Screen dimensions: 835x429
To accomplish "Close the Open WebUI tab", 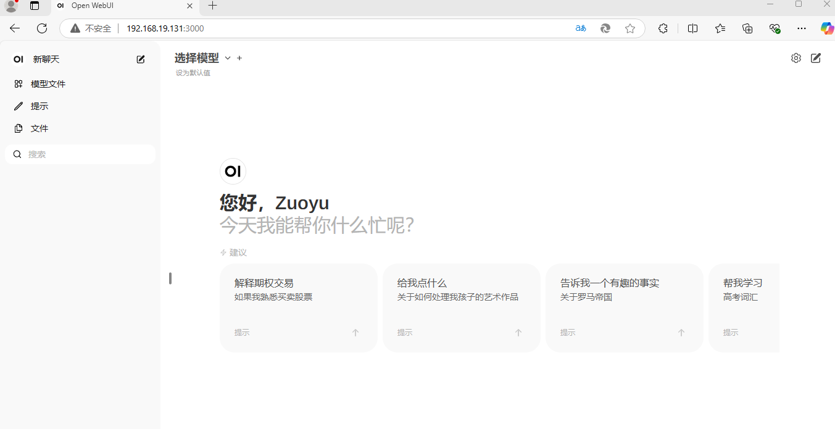I will coord(189,6).
